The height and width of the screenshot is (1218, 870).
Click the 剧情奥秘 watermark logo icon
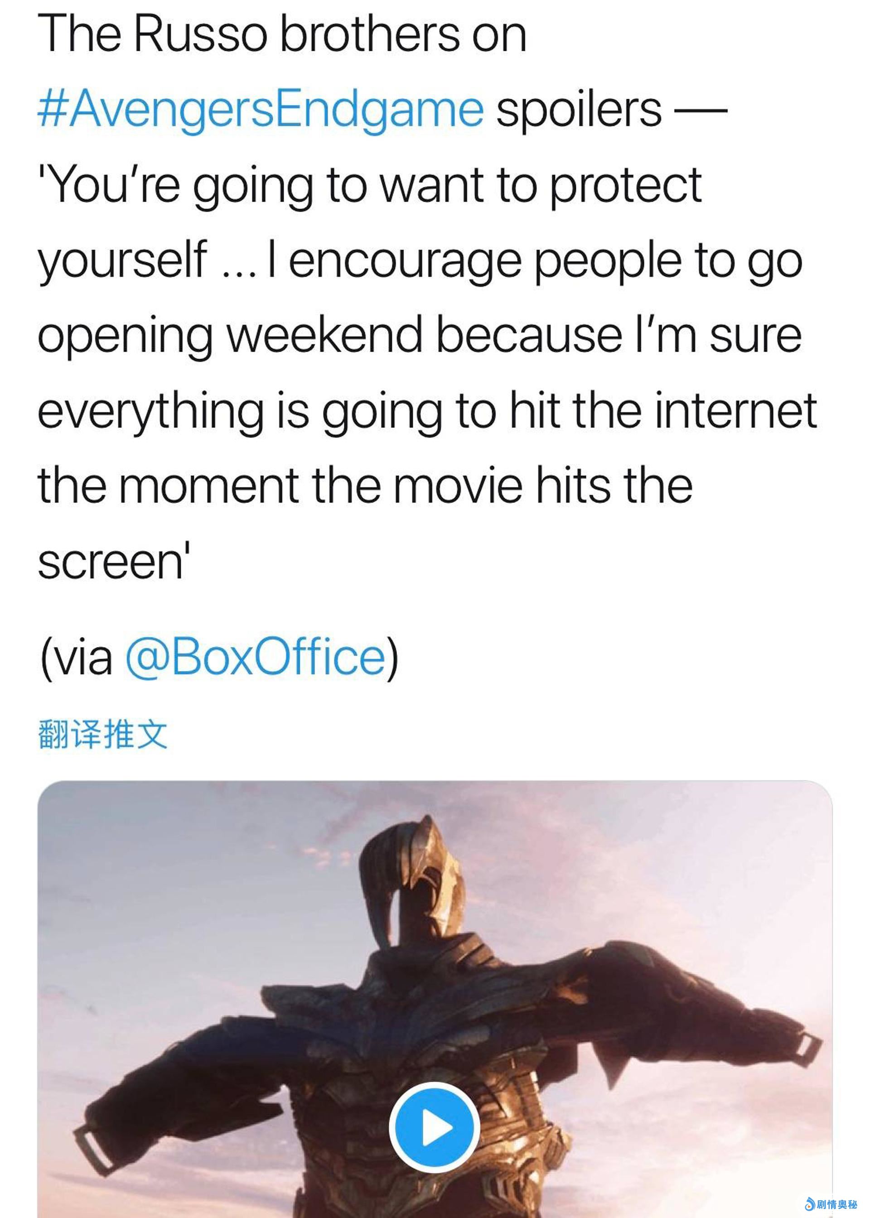point(809,1204)
